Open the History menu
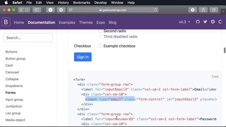The height and width of the screenshot is (127, 226). 63,2
